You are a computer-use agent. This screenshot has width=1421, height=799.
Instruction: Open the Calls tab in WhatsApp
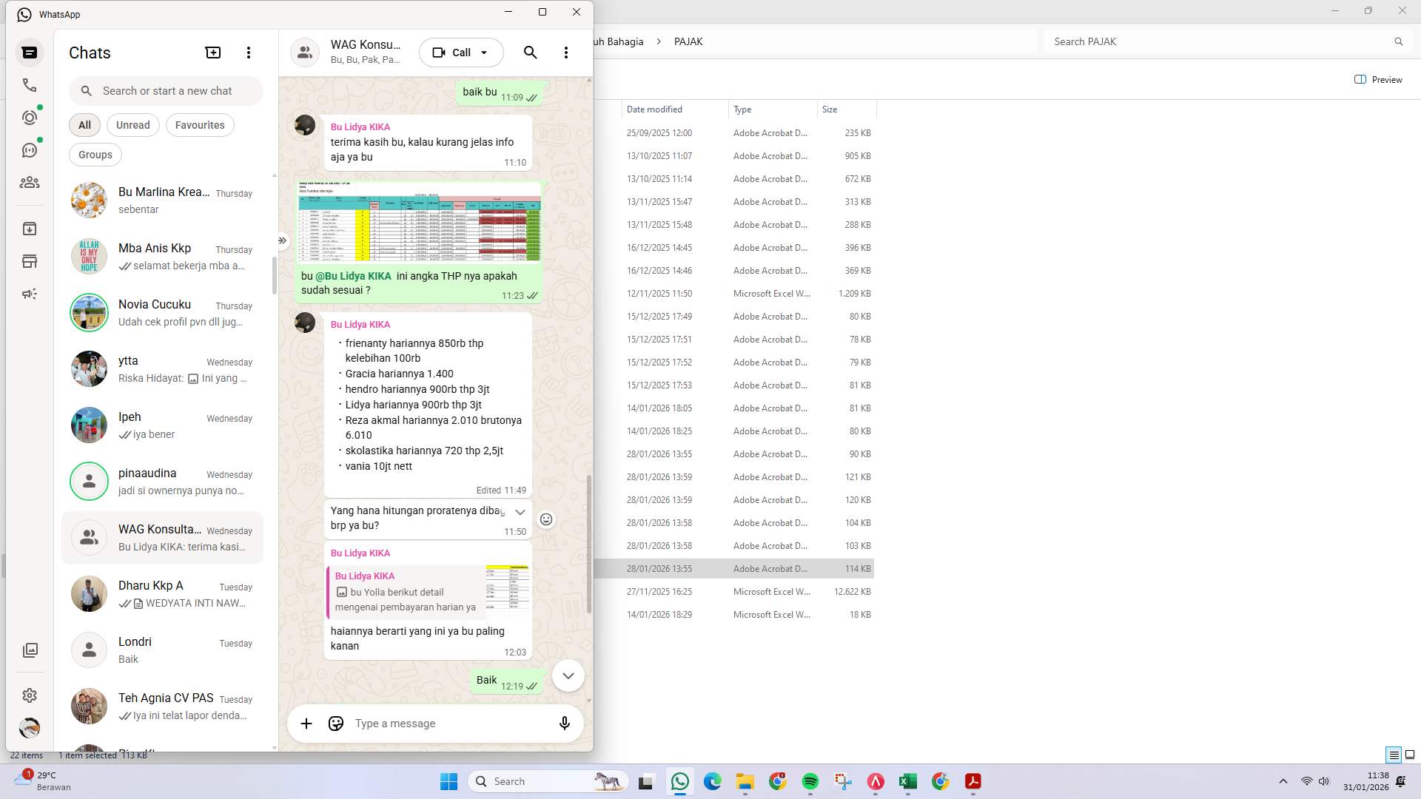click(30, 85)
